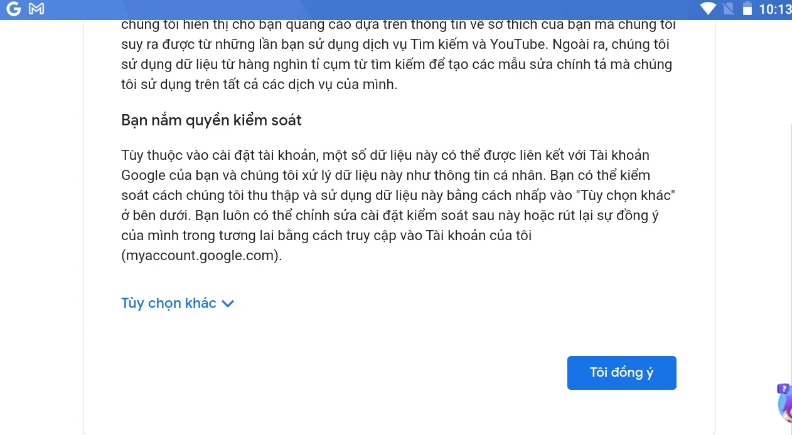Open the floating purple-haired assistant avatar
Image resolution: width=792 pixels, height=435 pixels.
785,404
